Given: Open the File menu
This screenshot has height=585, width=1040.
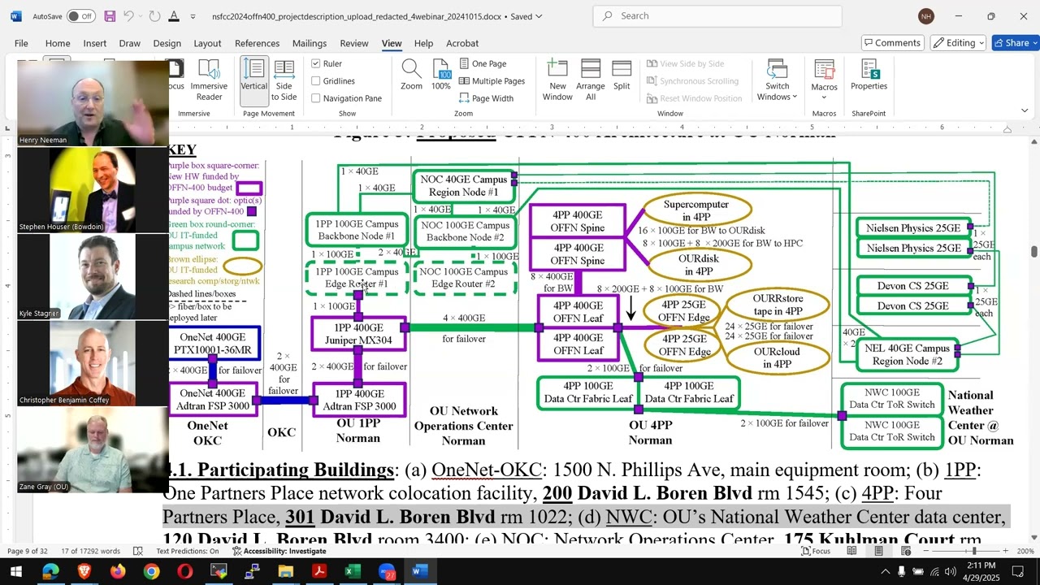Looking at the screenshot, I should coord(21,43).
